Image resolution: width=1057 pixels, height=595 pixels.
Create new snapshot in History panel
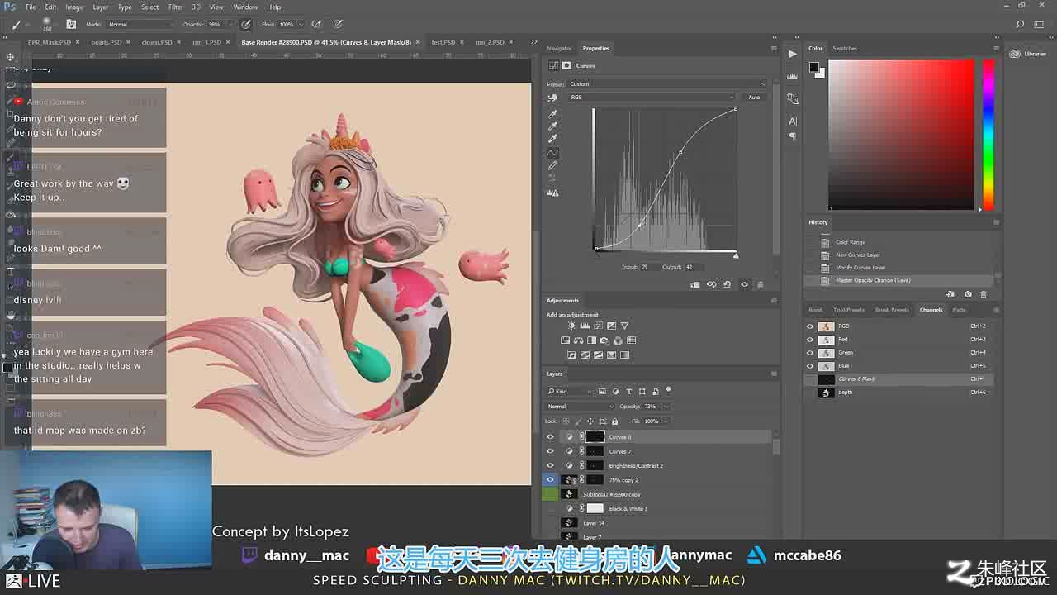(x=968, y=294)
